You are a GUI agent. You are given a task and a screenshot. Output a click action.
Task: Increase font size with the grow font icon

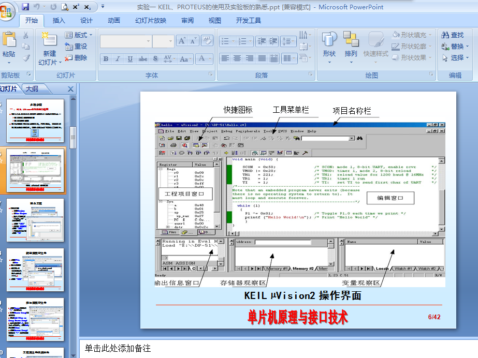click(x=182, y=41)
